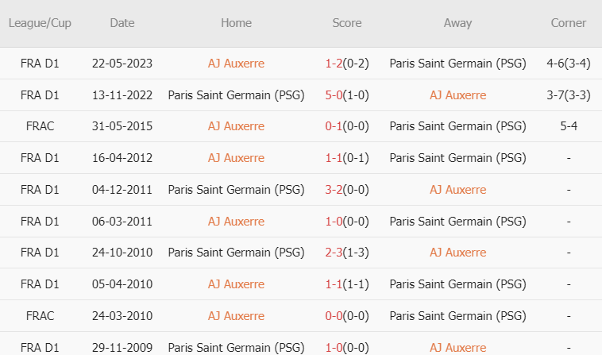Click home team Paris Saint Germain on 29-11-2009

point(236,348)
